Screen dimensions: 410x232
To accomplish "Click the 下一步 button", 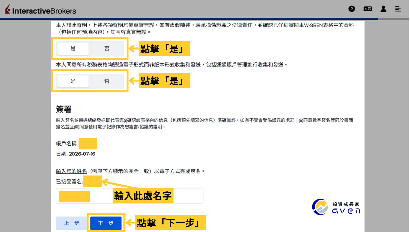I will tap(106, 223).
